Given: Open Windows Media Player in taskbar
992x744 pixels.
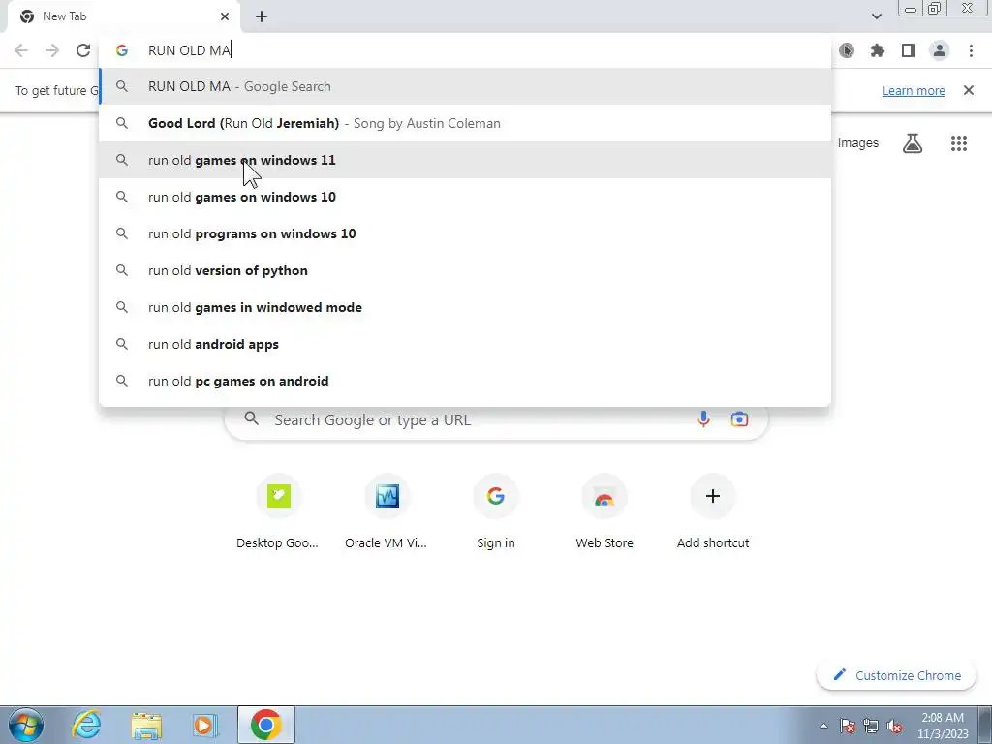Looking at the screenshot, I should [205, 725].
